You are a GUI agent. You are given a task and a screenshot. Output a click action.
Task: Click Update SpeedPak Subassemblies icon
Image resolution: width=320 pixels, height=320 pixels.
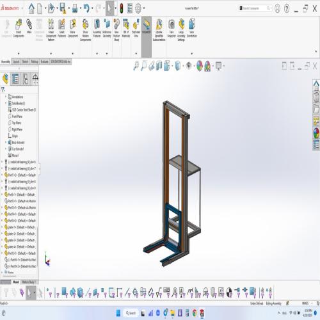[x=159, y=30]
